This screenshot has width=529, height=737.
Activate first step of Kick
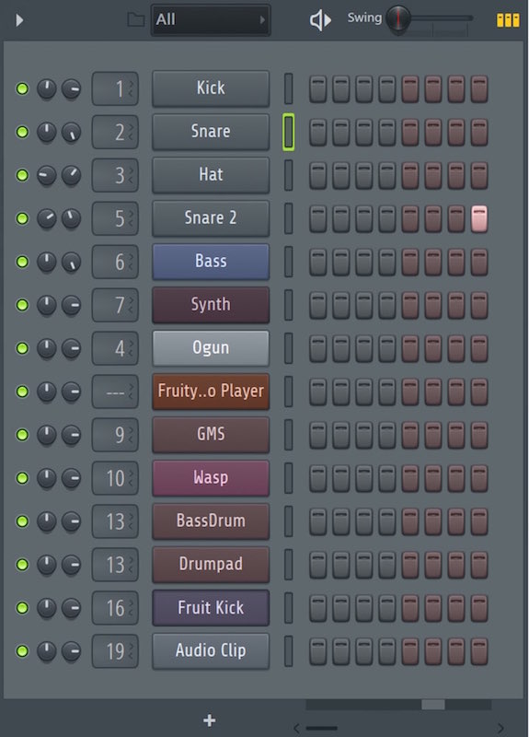[317, 88]
